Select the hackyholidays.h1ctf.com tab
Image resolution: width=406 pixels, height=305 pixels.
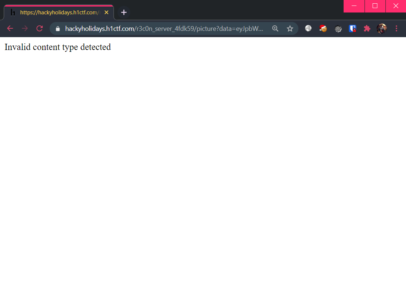(59, 12)
